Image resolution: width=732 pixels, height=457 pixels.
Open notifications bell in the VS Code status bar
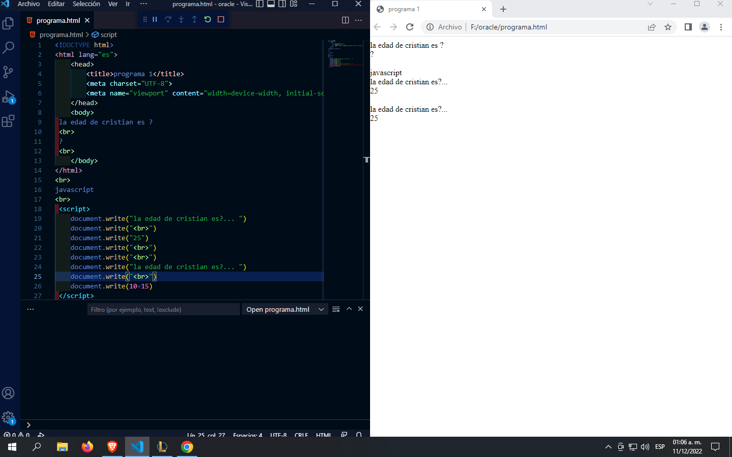click(x=359, y=435)
